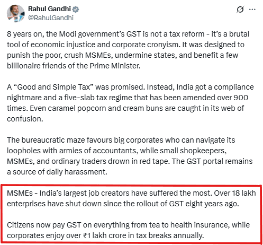Click the Rahul Gandhi display name
This screenshot has width=263, height=245.
click(x=49, y=8)
